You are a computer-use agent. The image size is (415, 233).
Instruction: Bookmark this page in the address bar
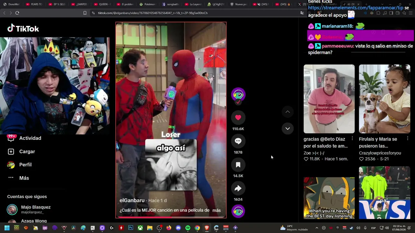click(85, 13)
